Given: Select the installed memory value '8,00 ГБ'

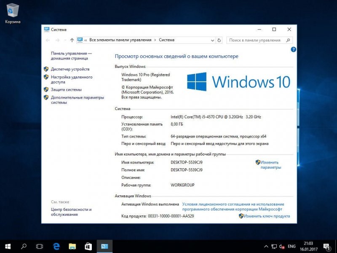Looking at the screenshot, I should pyautogui.click(x=177, y=124).
